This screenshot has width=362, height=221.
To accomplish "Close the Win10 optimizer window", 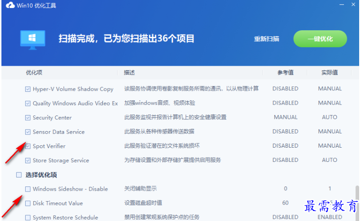I will coord(353,4).
